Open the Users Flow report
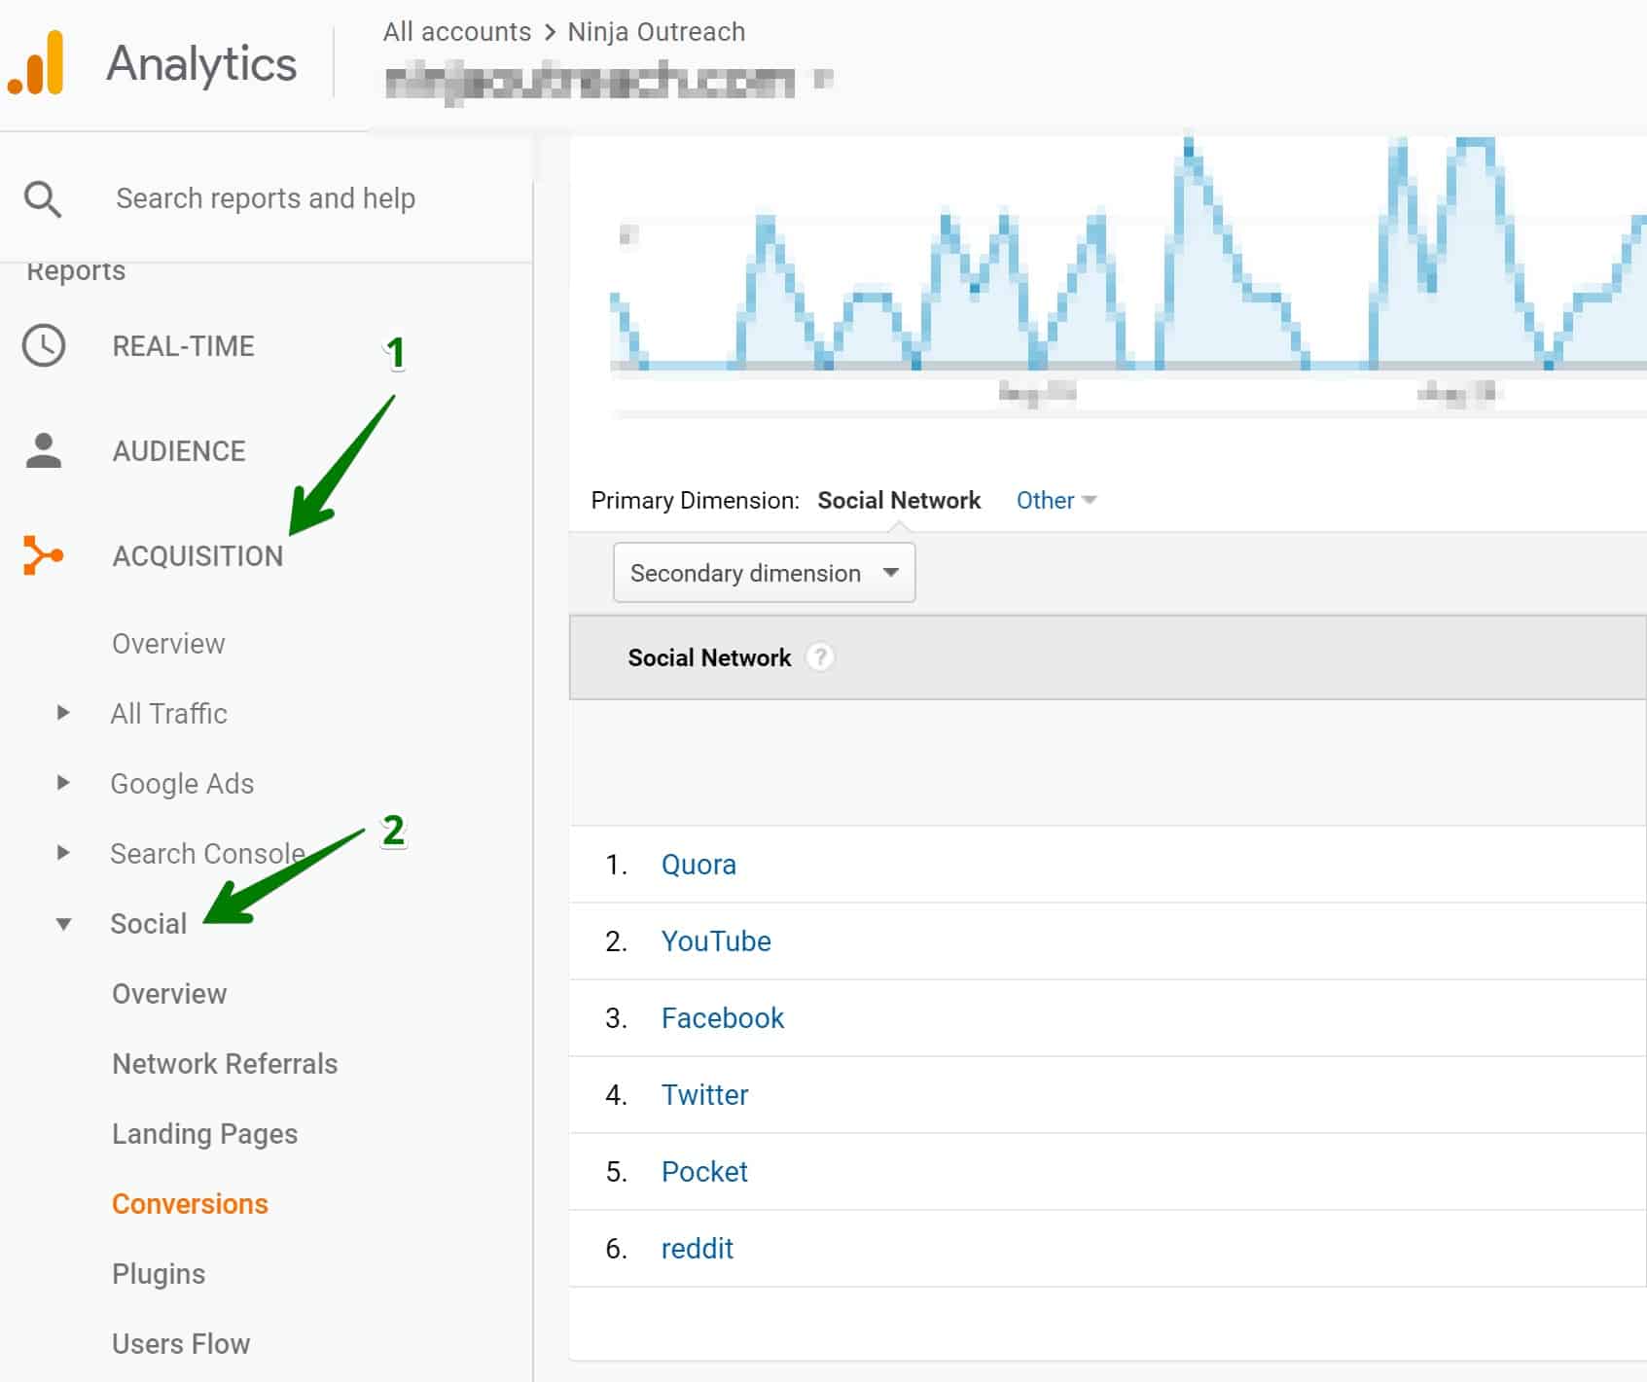This screenshot has height=1382, width=1647. [181, 1344]
